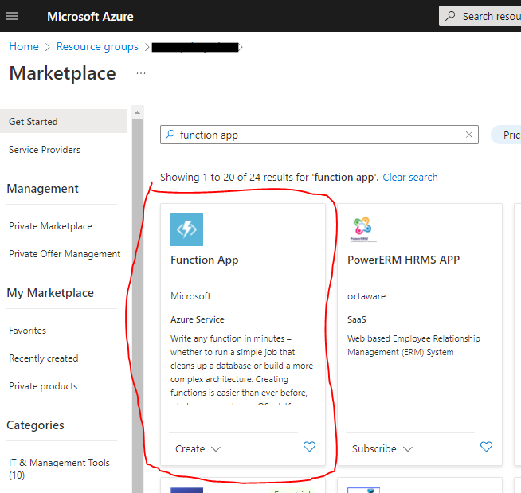Open the PowerERM HRMS APP title

point(403,260)
